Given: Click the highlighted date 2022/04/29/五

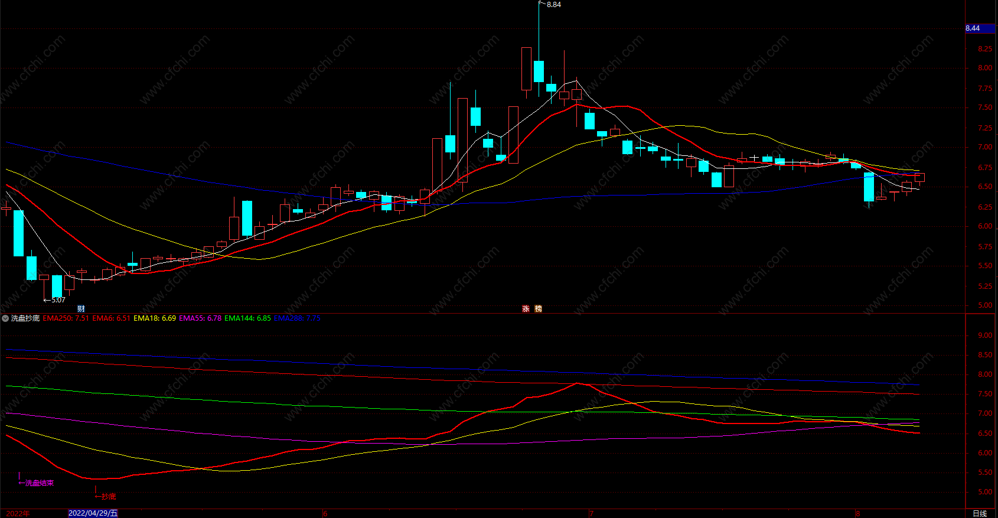Looking at the screenshot, I should [x=93, y=513].
